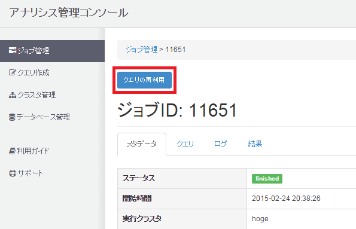
Task: Click the 利用ガイド book icon
Action: tap(12, 151)
